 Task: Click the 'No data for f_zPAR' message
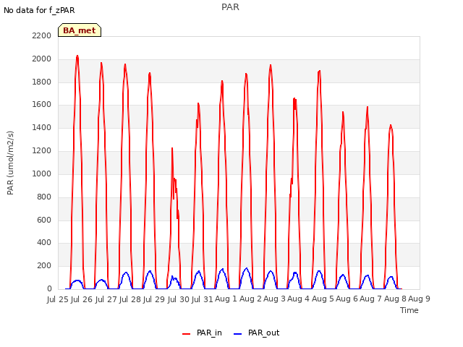(39, 10)
